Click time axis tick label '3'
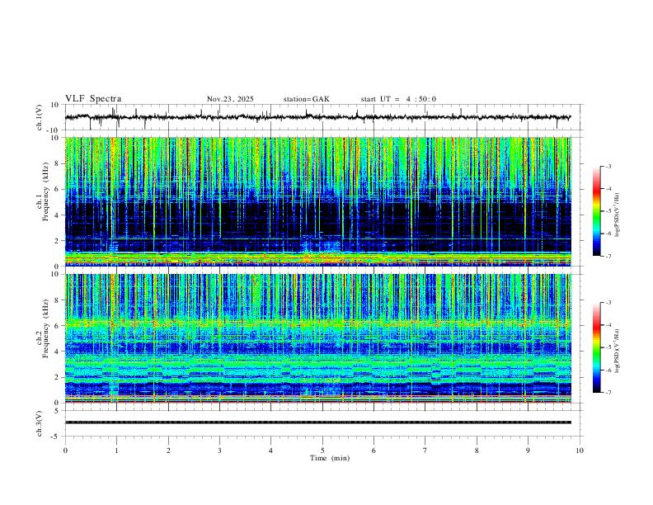The image size is (653, 505). pyautogui.click(x=219, y=451)
